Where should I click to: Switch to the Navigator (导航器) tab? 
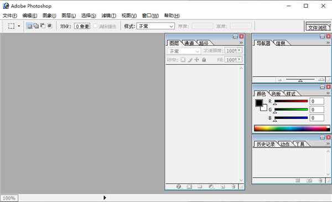263,43
